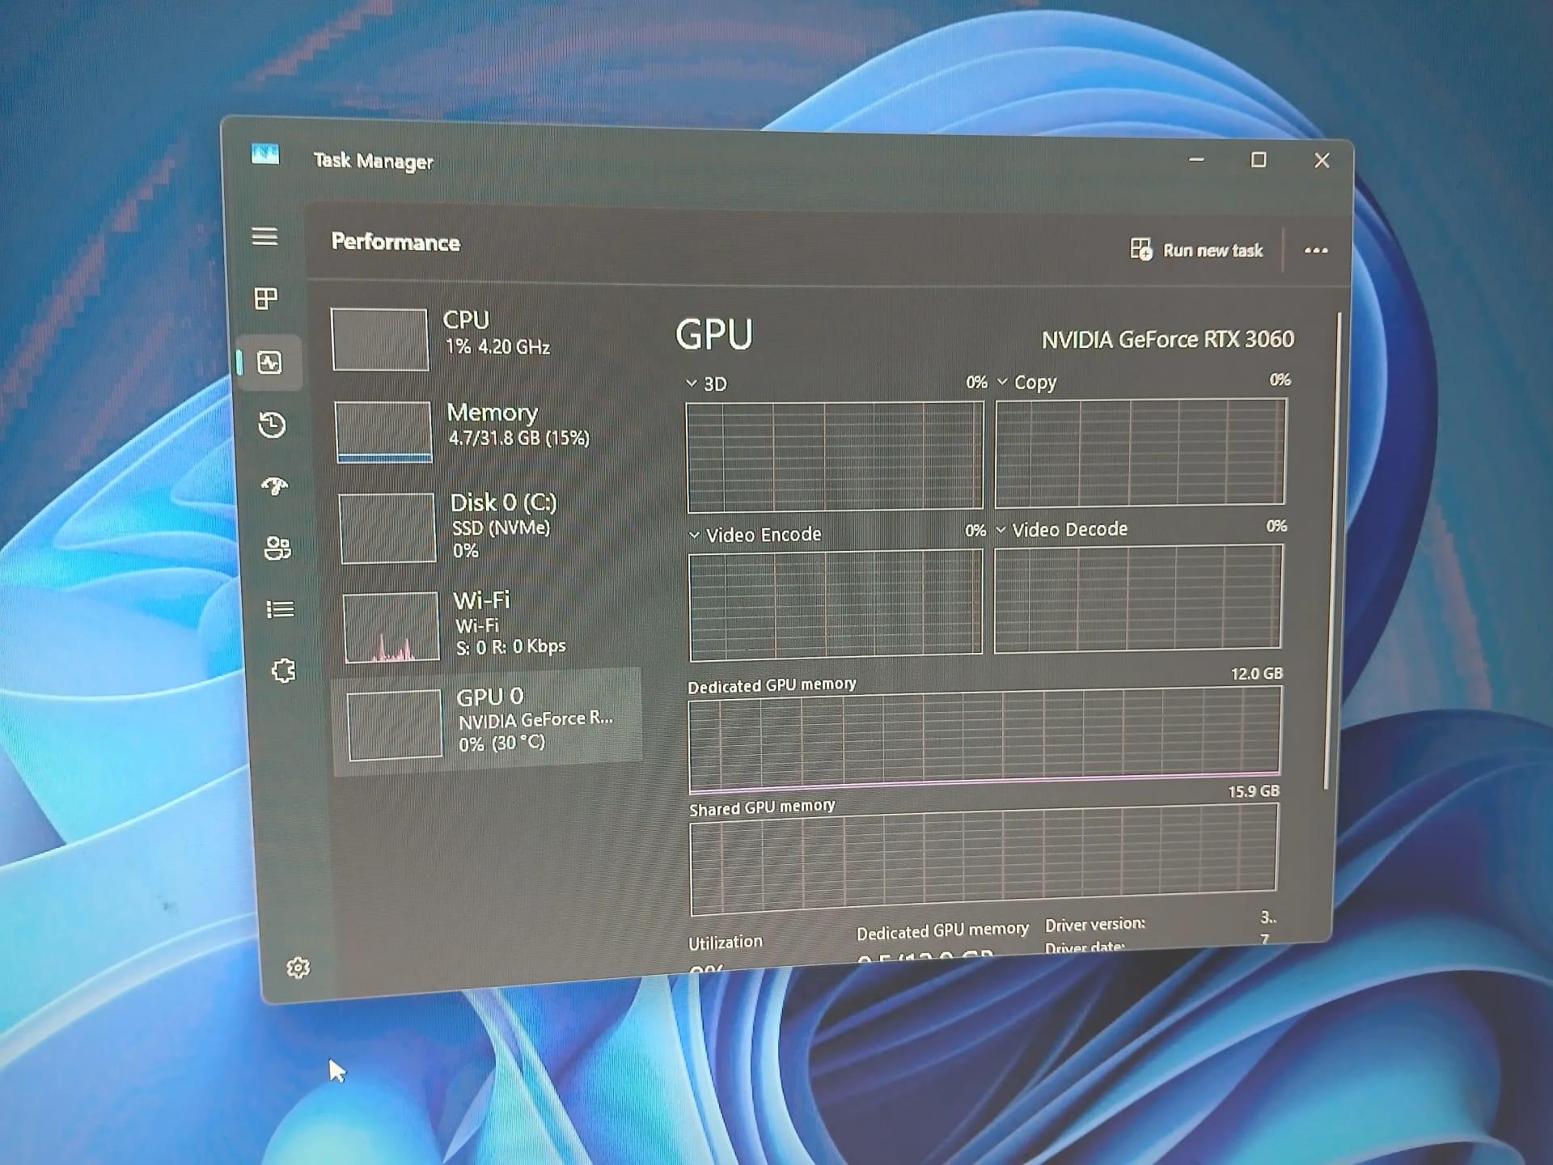Minimize the Task Manager window
The width and height of the screenshot is (1553, 1165).
point(1196,159)
